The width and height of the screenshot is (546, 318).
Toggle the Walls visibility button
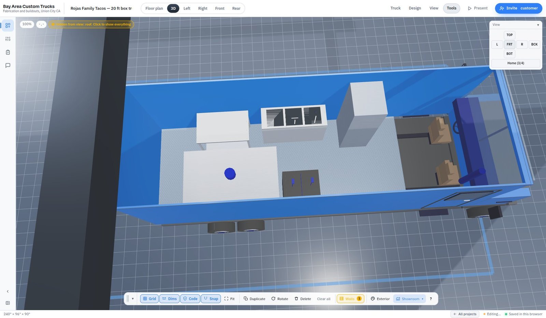pos(350,299)
